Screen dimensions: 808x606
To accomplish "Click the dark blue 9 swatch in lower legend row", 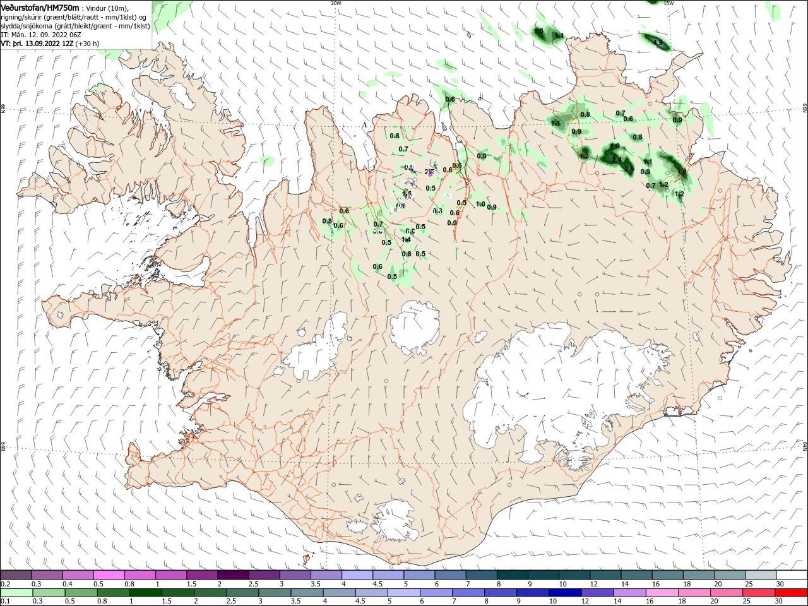I will [x=533, y=593].
